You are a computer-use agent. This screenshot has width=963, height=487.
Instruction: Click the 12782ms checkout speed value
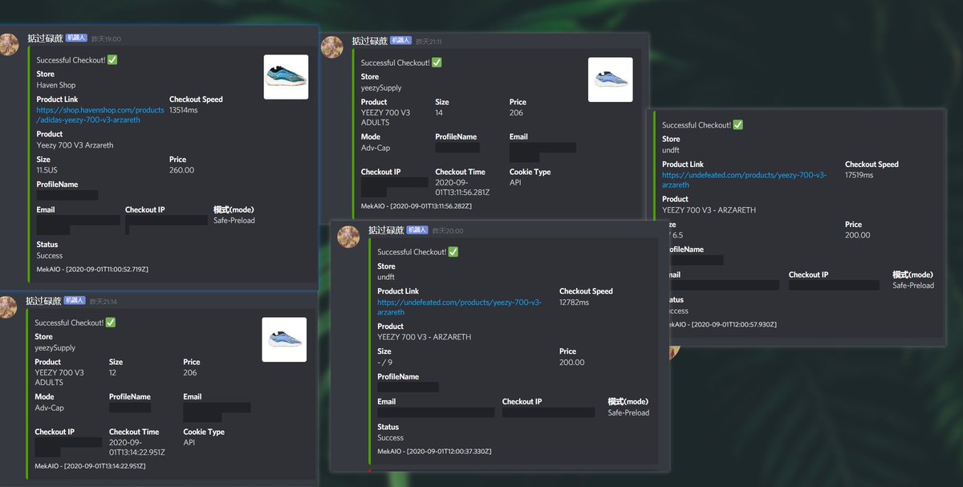click(574, 302)
